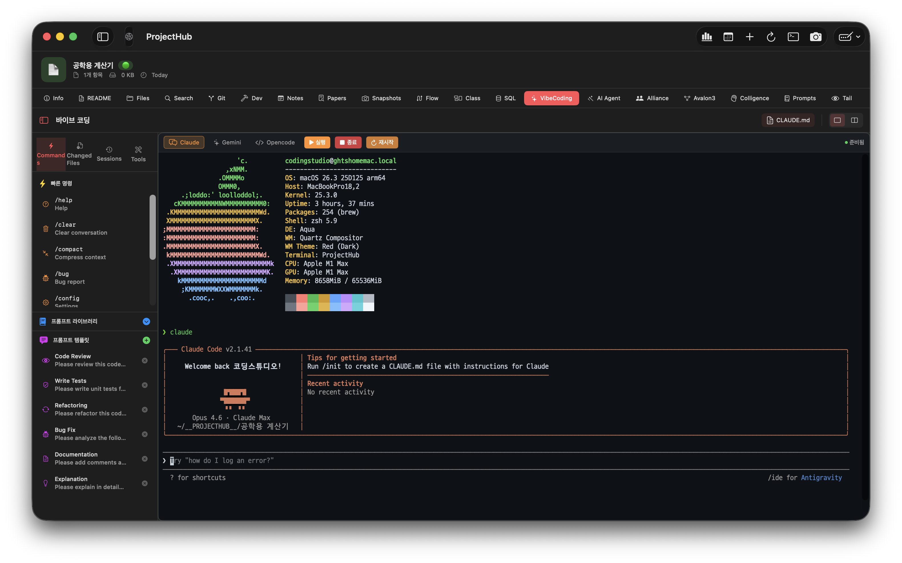The height and width of the screenshot is (563, 902).
Task: Enable single pane view
Action: click(837, 120)
